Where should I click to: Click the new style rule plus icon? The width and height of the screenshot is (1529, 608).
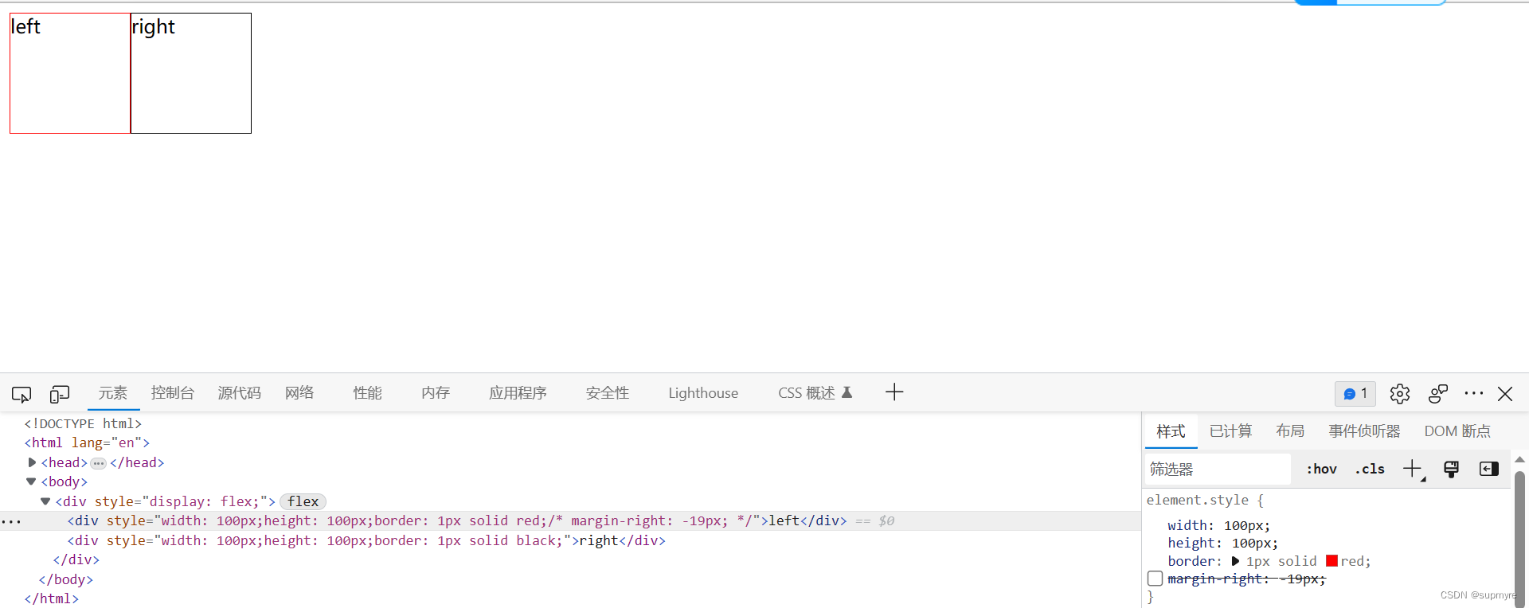[x=1413, y=469]
